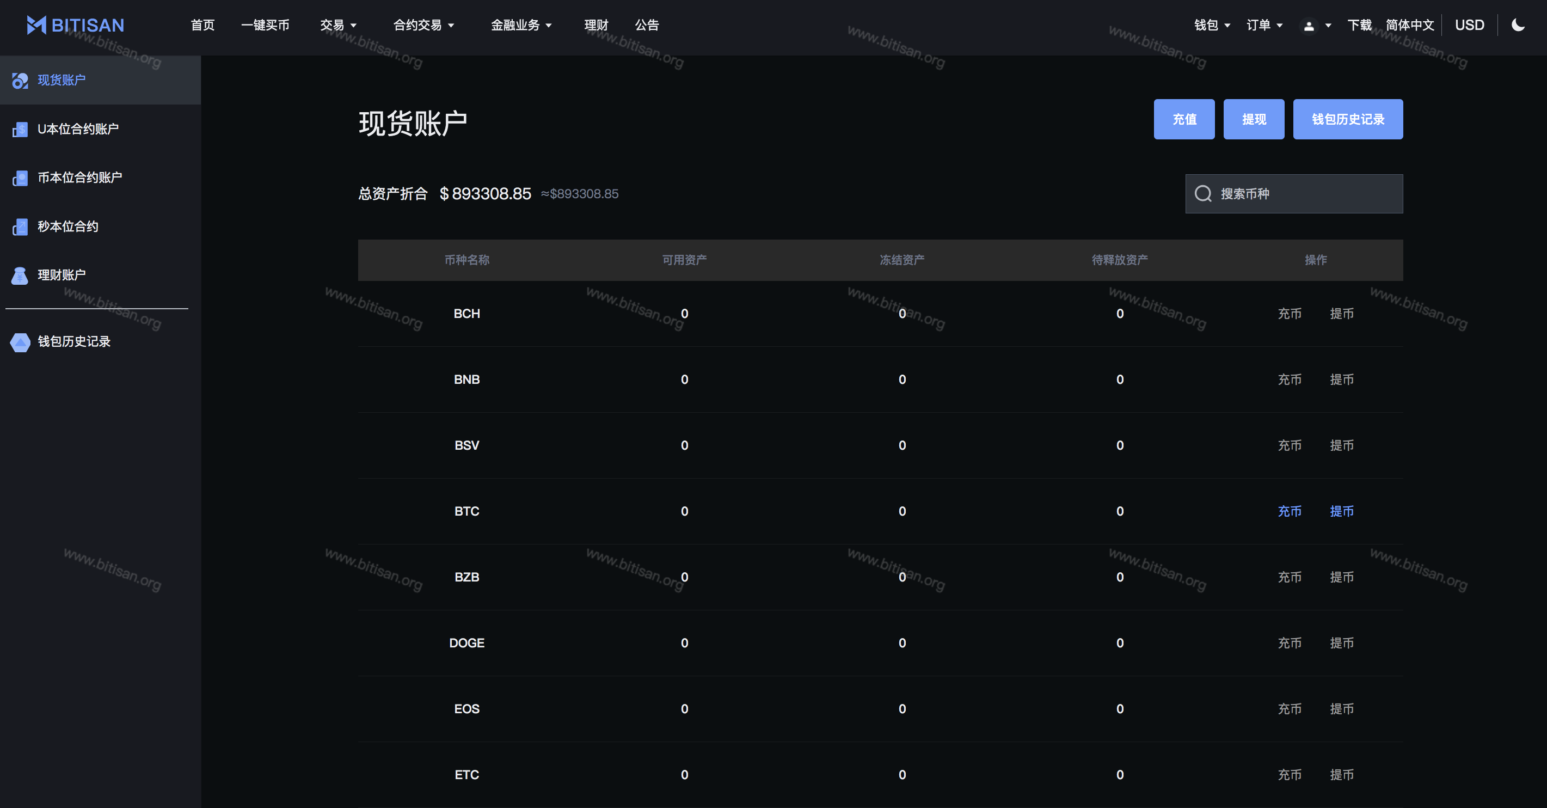The image size is (1547, 808).
Task: Toggle dark mode moon icon
Action: click(x=1518, y=25)
